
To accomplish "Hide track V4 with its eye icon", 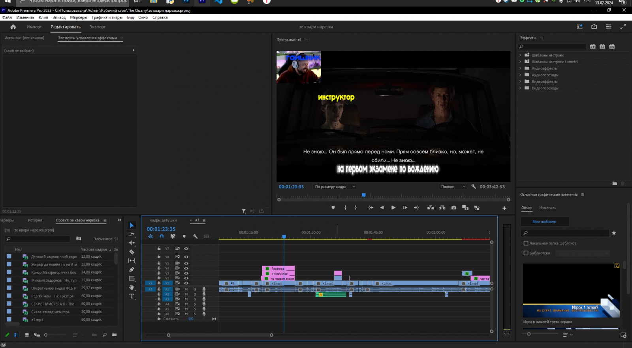I will pos(186,268).
